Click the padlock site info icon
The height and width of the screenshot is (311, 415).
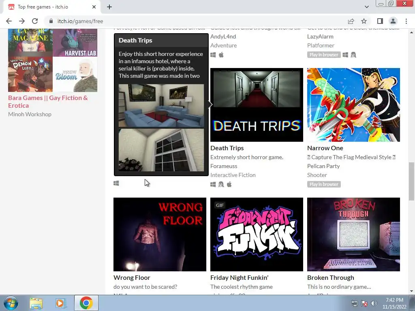coord(51,21)
